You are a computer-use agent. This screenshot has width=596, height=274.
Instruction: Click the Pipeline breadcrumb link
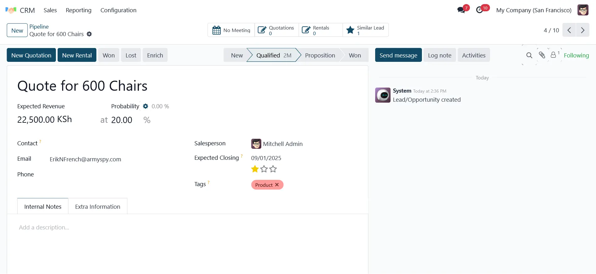[x=39, y=27]
